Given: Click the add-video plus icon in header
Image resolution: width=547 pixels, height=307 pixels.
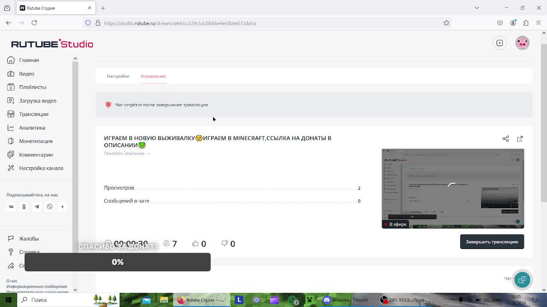Looking at the screenshot, I should coord(500,43).
